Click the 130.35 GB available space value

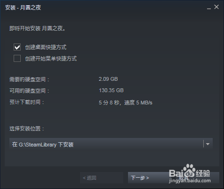click(111, 90)
